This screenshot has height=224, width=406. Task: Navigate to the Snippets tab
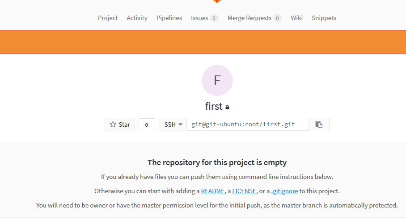click(x=324, y=18)
